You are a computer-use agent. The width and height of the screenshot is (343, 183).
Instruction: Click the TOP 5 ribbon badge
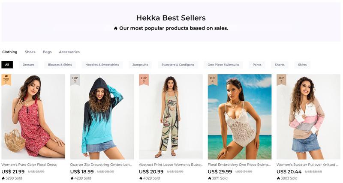coord(281,80)
